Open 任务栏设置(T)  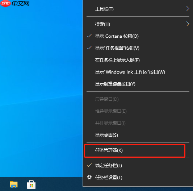tap(138, 178)
